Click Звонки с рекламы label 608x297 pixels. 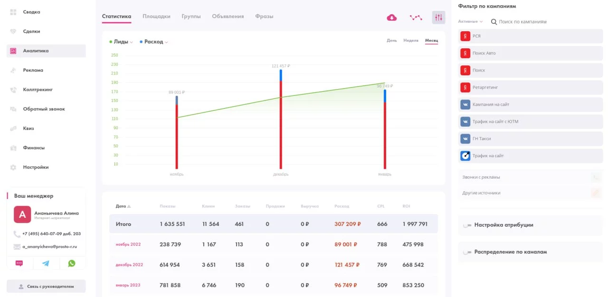click(481, 177)
